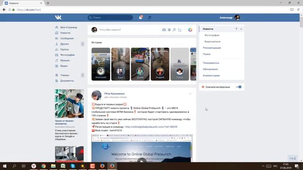Select Новости tab in right panel
Screen dimensions: 303x170
pos(208,29)
